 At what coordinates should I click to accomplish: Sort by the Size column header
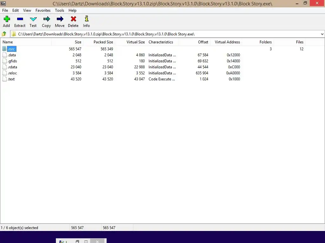(x=67, y=42)
